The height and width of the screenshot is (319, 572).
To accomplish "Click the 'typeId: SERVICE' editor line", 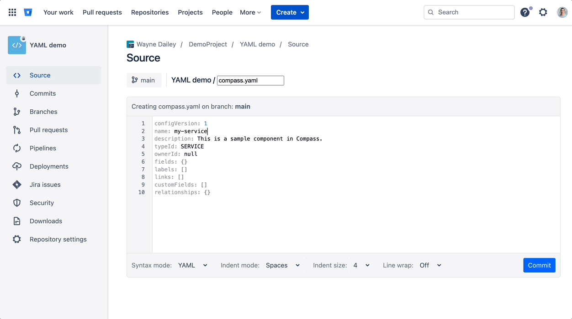I will (x=179, y=146).
